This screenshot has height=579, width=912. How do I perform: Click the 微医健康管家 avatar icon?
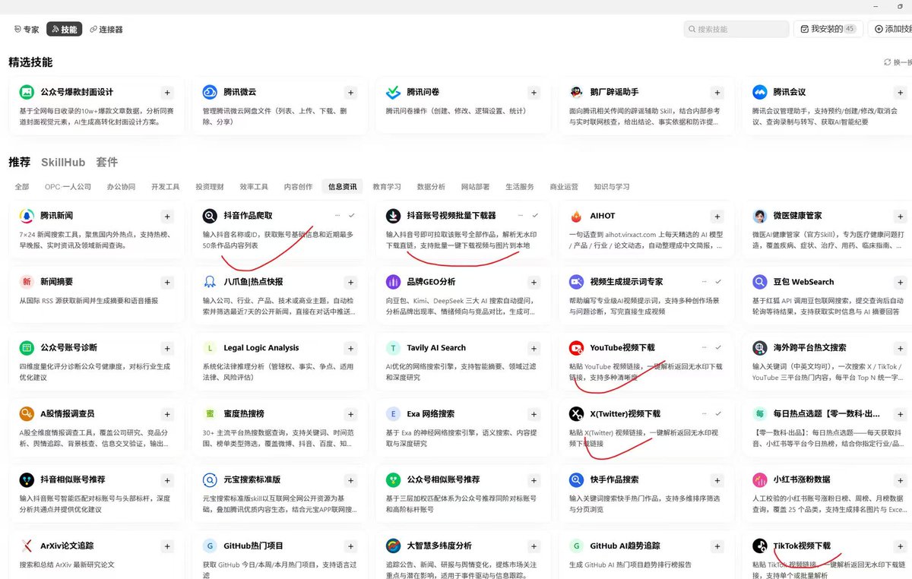[x=759, y=216]
